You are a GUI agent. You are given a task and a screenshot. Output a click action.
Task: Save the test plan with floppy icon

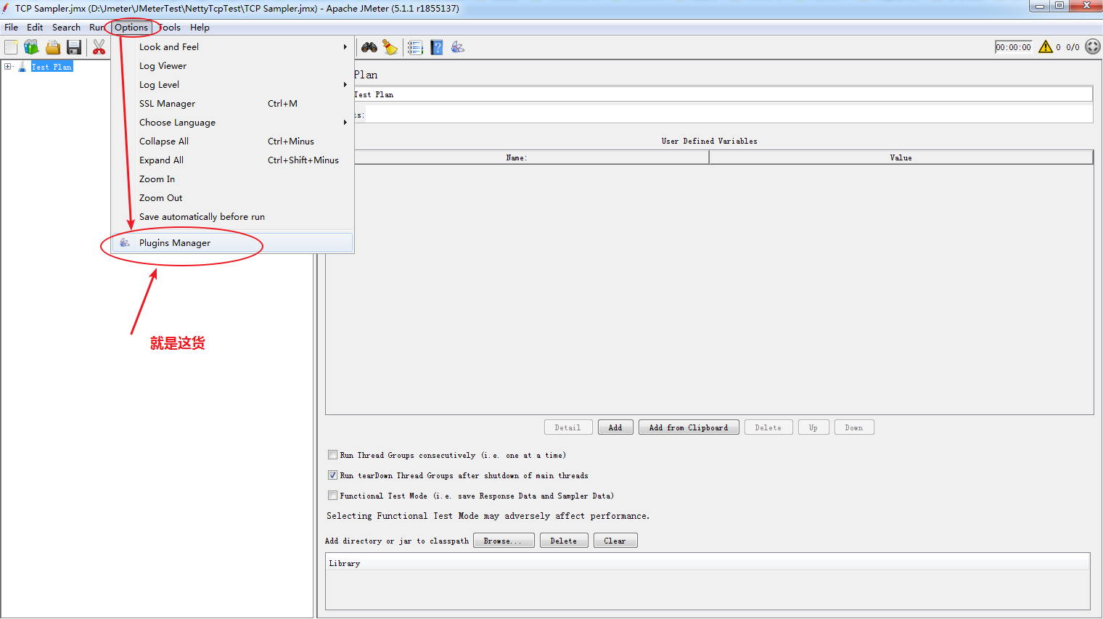pos(74,47)
